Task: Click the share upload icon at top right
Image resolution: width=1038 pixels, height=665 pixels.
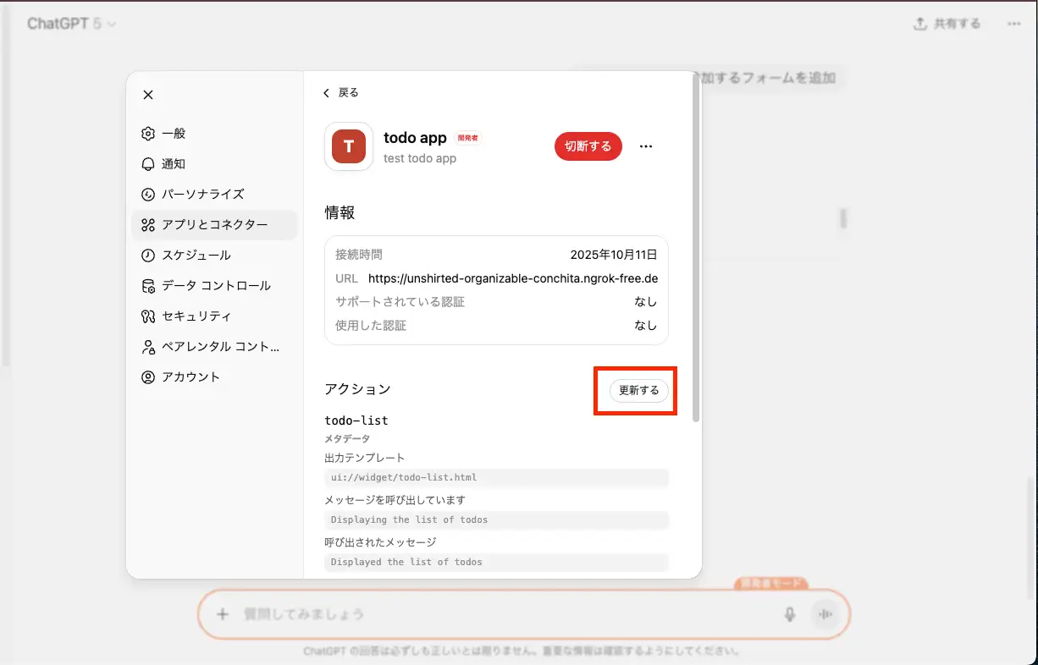Action: pyautogui.click(x=920, y=24)
